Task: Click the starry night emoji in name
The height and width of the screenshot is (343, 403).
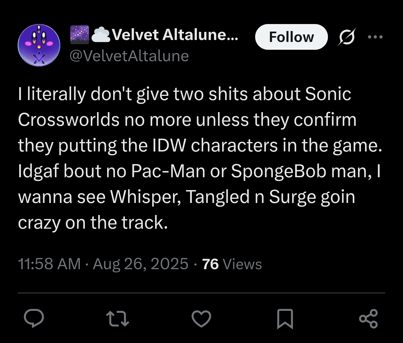Action: 80,35
